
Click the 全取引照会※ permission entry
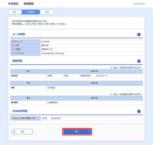[x=85, y=76]
